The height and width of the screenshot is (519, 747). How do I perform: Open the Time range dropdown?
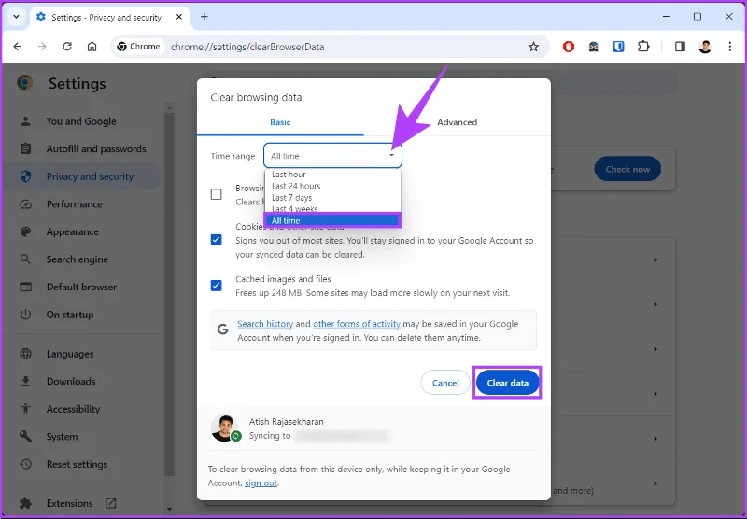[x=332, y=156]
